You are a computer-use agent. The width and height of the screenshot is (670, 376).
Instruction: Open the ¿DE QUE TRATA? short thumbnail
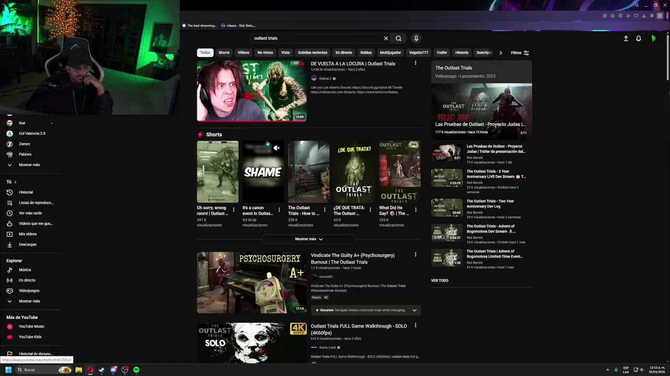[x=354, y=172]
